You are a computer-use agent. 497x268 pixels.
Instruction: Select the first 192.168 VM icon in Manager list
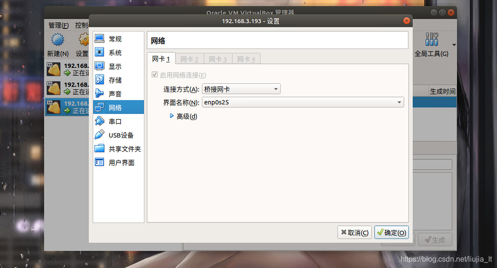(x=54, y=69)
